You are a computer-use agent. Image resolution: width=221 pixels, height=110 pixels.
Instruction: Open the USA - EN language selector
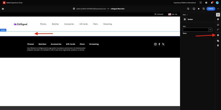click(x=173, y=14)
